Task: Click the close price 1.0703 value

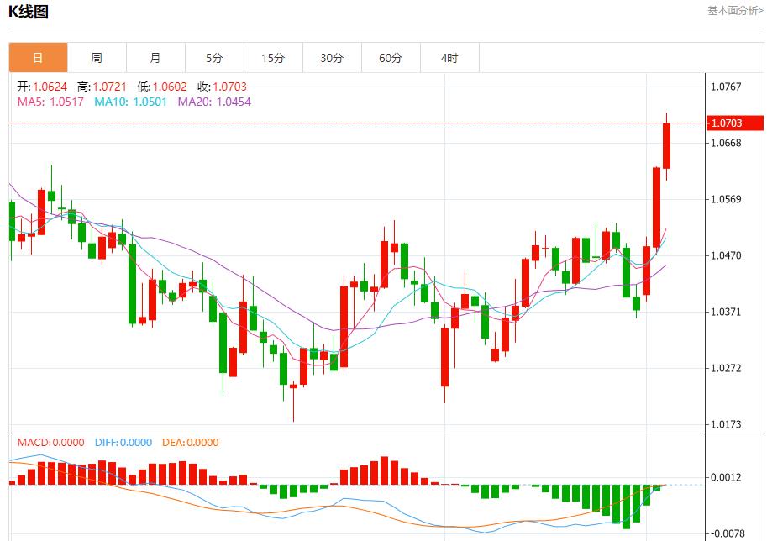Action: coord(230,87)
